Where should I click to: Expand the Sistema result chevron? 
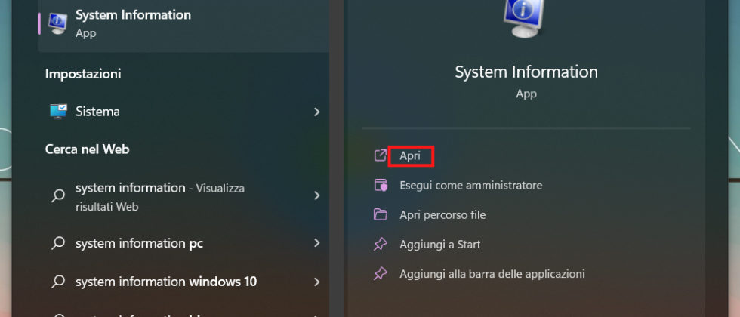(316, 112)
